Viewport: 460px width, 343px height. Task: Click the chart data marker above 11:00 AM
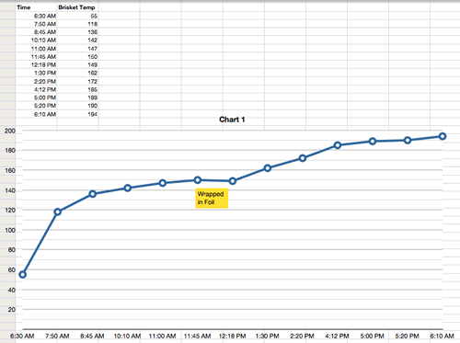coord(163,183)
